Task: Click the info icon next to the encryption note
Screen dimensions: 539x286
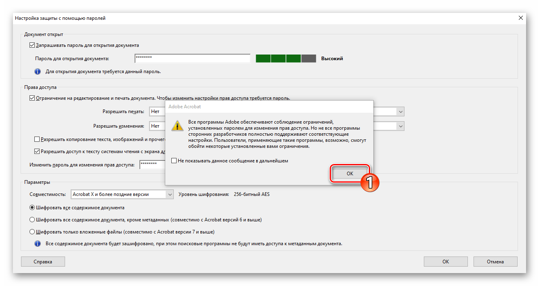Action: click(x=37, y=244)
